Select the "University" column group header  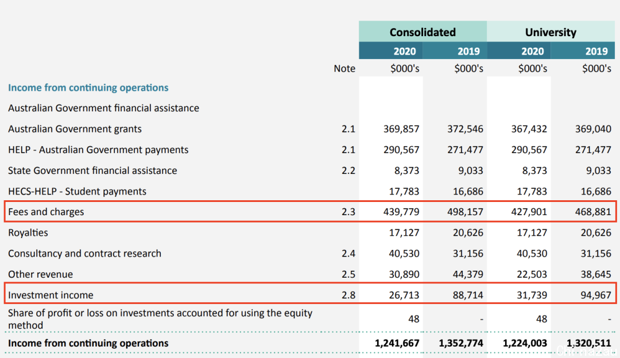(x=551, y=32)
